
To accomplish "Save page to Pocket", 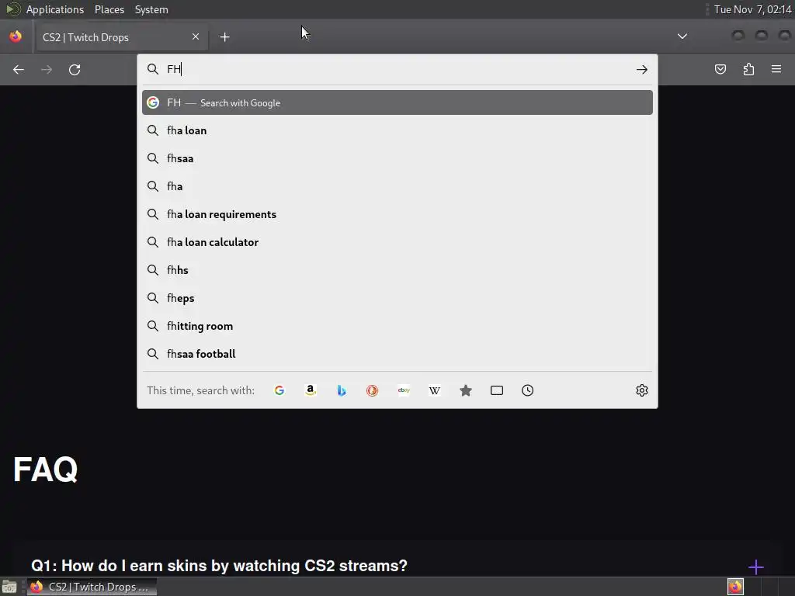I will point(720,69).
